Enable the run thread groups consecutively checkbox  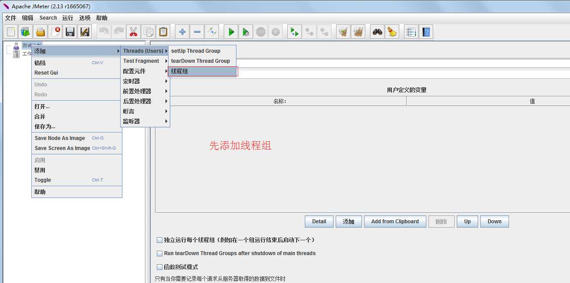[159, 240]
